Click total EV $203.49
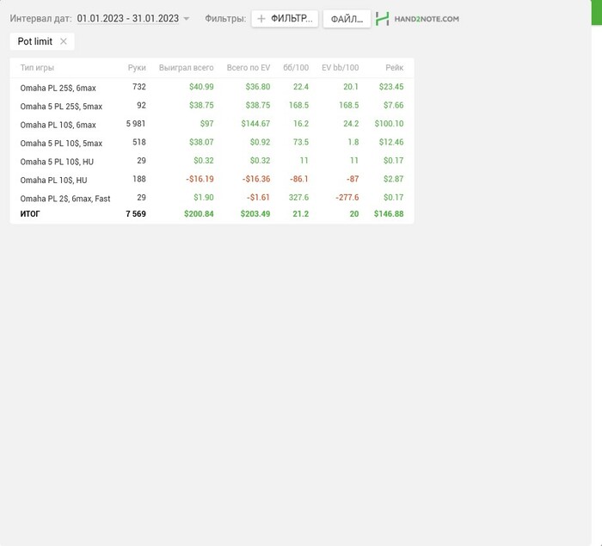 click(x=255, y=214)
